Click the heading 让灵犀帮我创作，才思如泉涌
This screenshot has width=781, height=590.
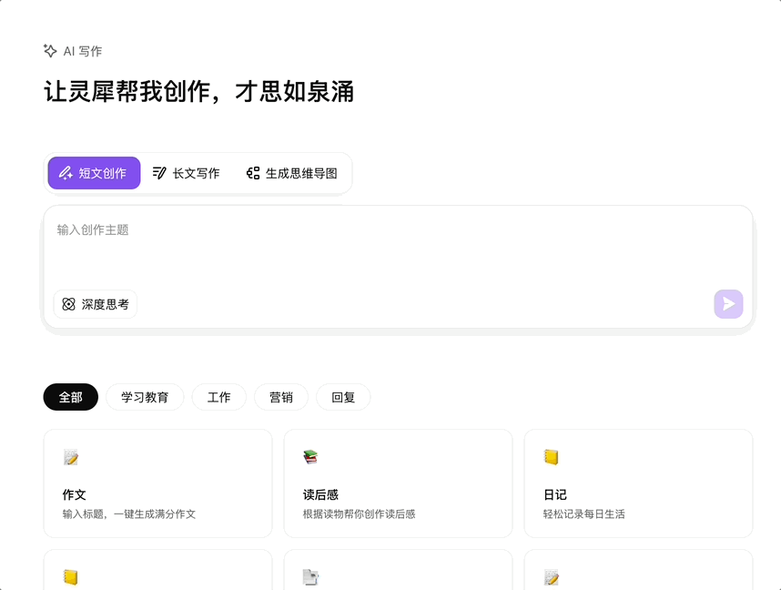pos(199,92)
